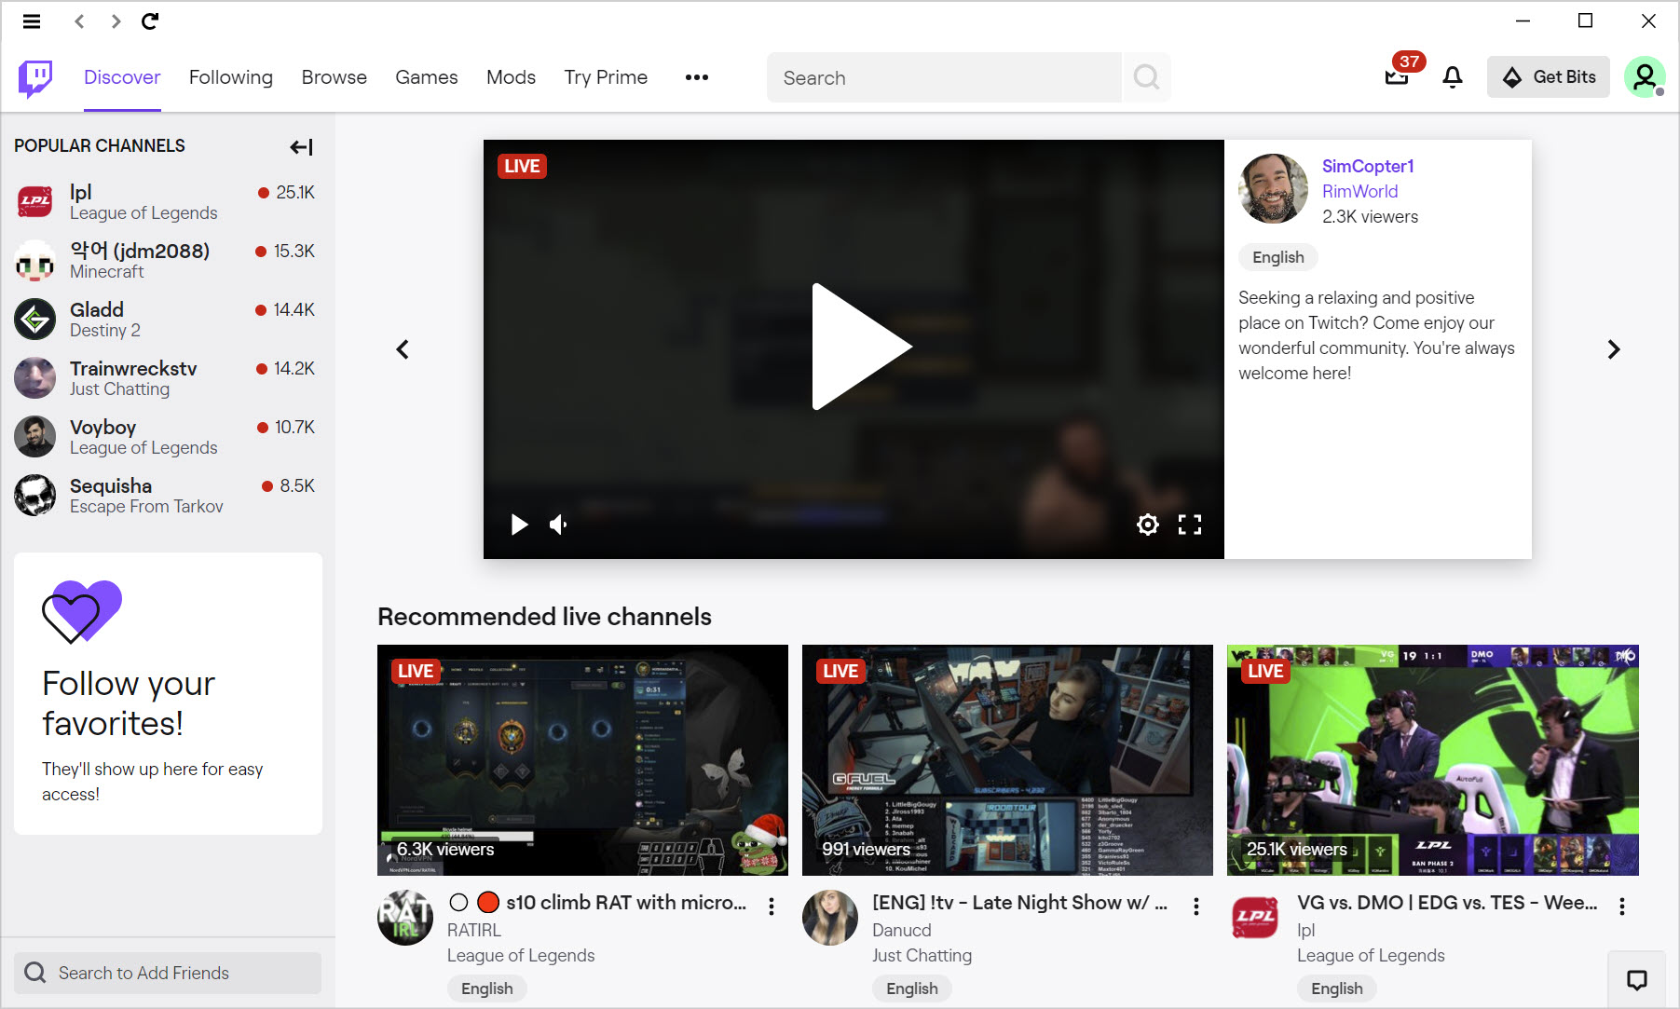The height and width of the screenshot is (1009, 1680).
Task: Select the Voyboy channel name in sidebar
Action: pos(102,427)
